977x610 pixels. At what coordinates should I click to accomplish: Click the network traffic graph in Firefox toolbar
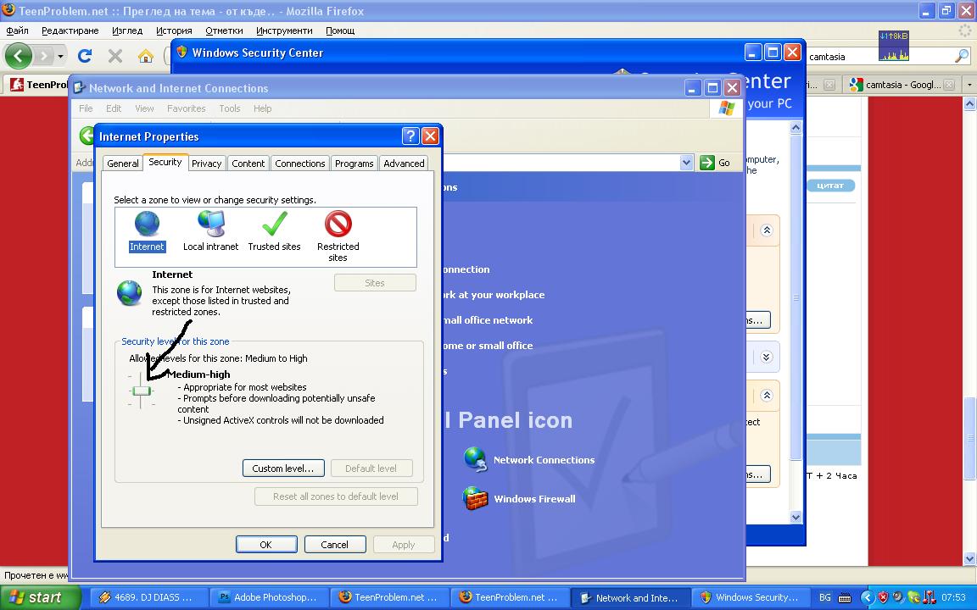894,46
